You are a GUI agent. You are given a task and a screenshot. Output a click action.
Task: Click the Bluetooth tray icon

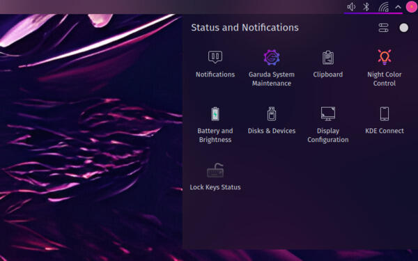point(366,7)
